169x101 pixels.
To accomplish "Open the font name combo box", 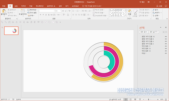I will [x=47, y=11].
